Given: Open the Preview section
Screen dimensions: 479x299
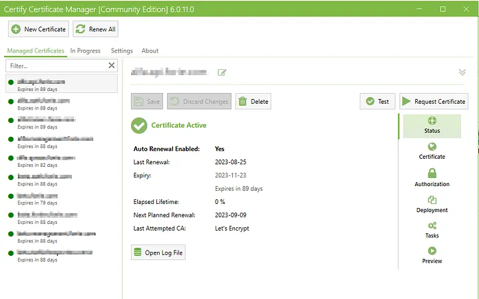Looking at the screenshot, I should 432,256.
